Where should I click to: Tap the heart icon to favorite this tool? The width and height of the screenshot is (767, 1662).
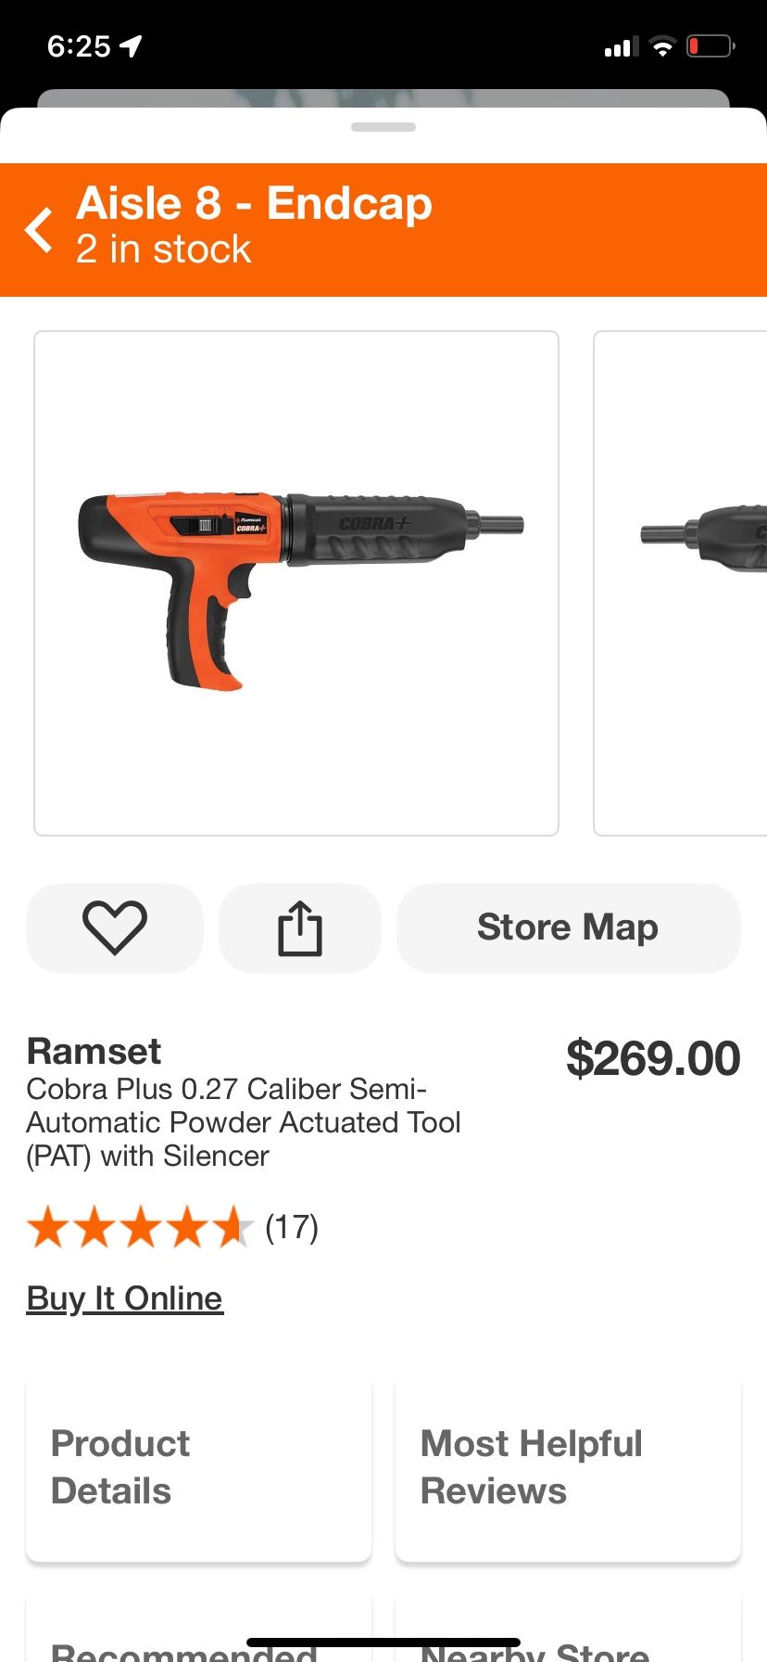tap(114, 927)
